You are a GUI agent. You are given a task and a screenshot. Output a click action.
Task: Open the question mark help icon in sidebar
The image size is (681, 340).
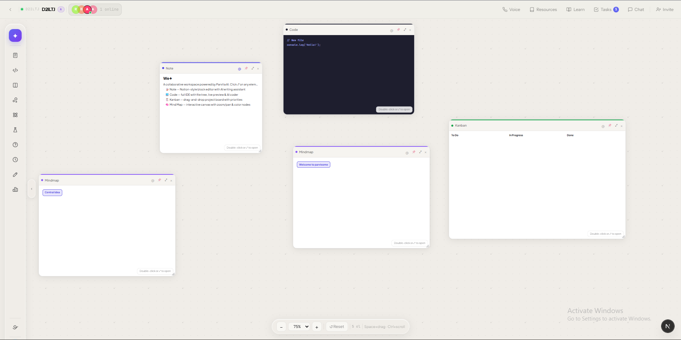[15, 145]
